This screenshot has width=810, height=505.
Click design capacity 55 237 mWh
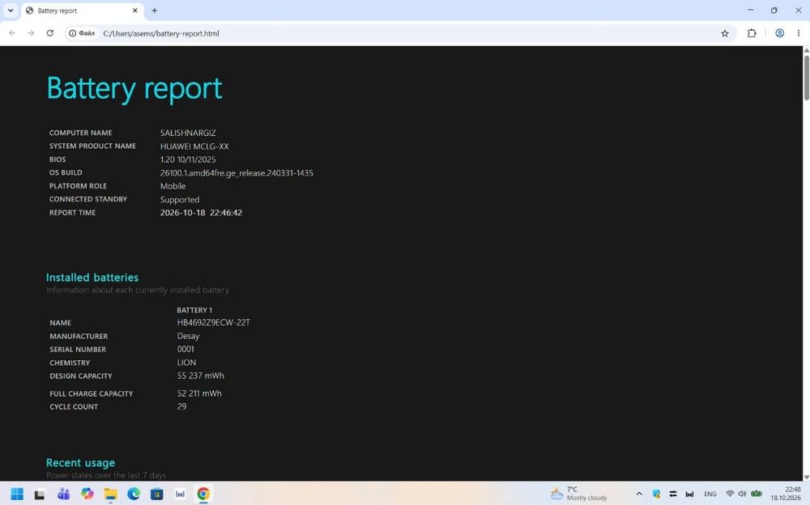point(200,376)
